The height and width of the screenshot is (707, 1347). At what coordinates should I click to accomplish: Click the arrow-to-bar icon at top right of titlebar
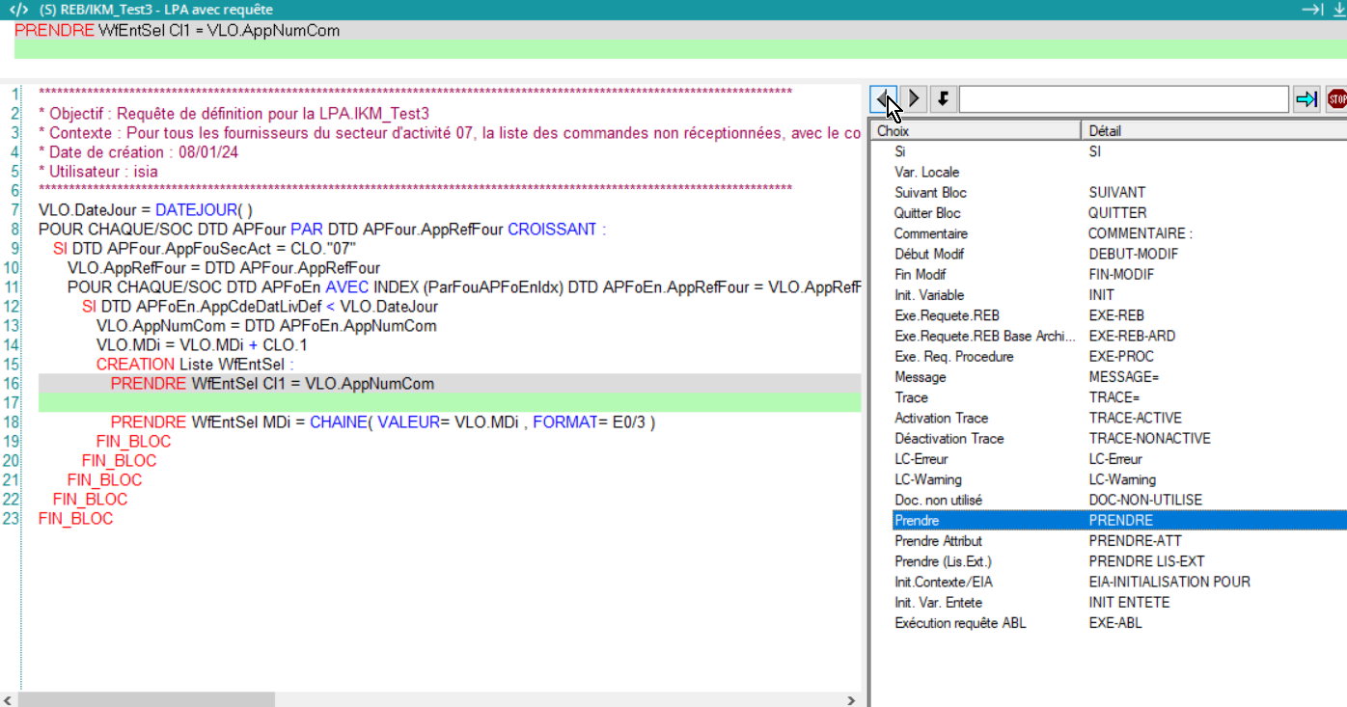coord(1313,9)
